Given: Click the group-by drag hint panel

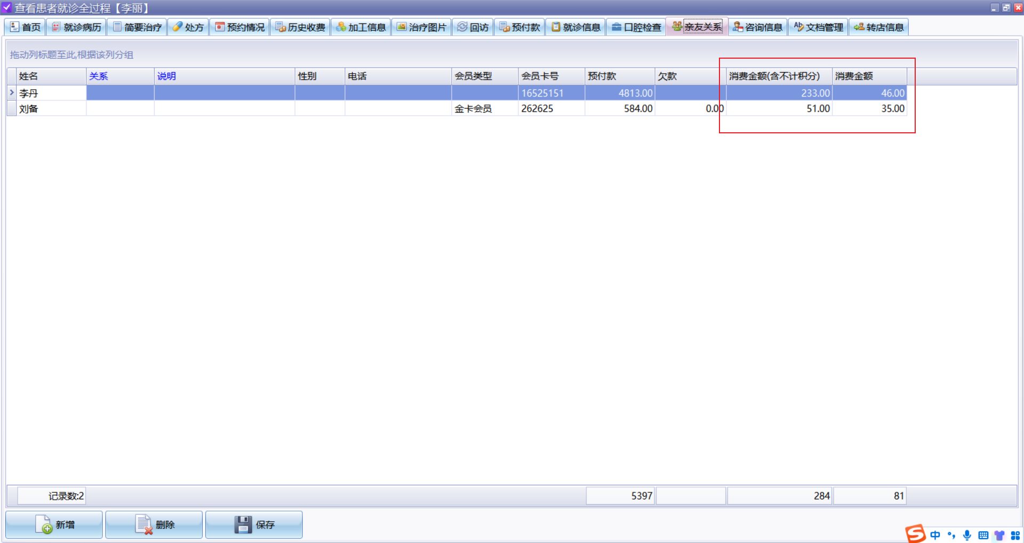Looking at the screenshot, I should [511, 54].
